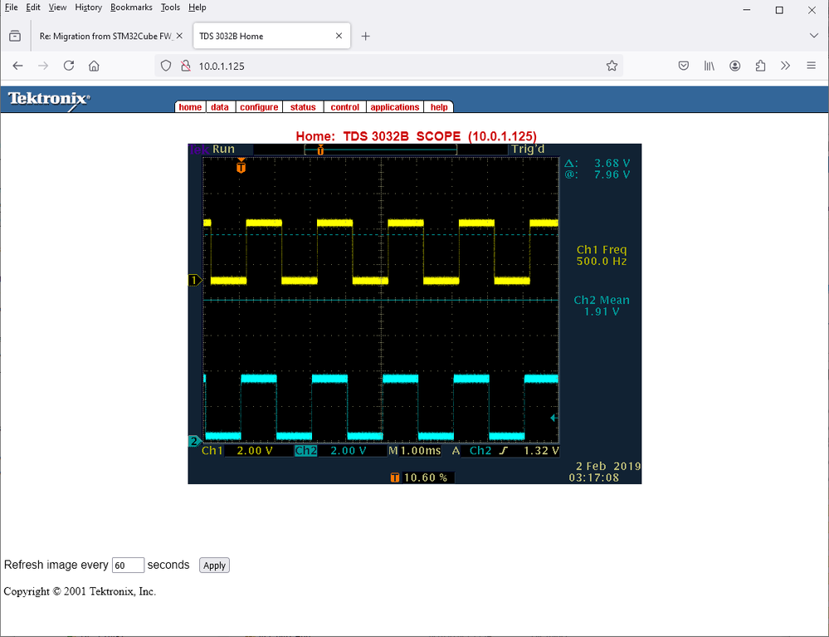This screenshot has width=829, height=637.
Task: Open the scope applications tab
Action: 395,107
